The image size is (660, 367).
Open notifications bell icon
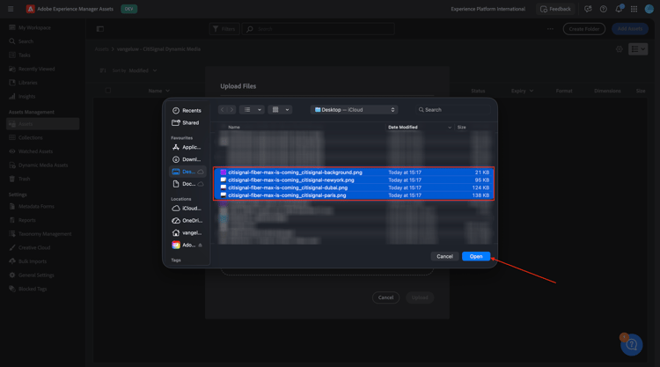click(619, 9)
